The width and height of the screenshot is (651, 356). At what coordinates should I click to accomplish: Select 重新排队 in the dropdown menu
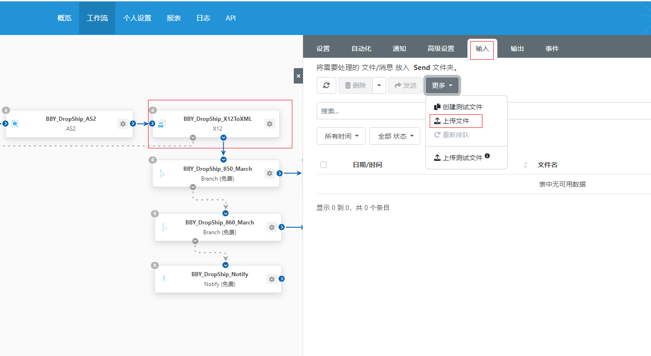tap(452, 135)
